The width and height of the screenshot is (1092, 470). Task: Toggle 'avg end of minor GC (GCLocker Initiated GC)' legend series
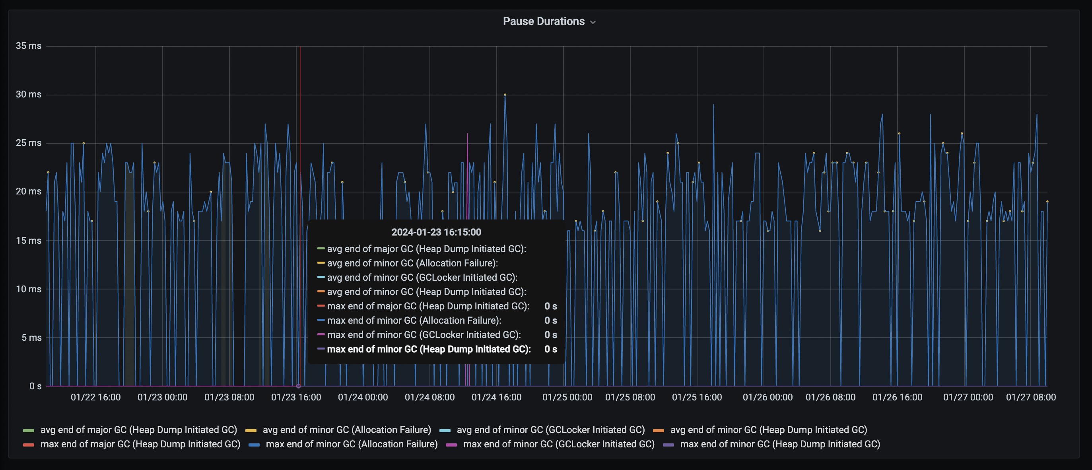[550, 430]
